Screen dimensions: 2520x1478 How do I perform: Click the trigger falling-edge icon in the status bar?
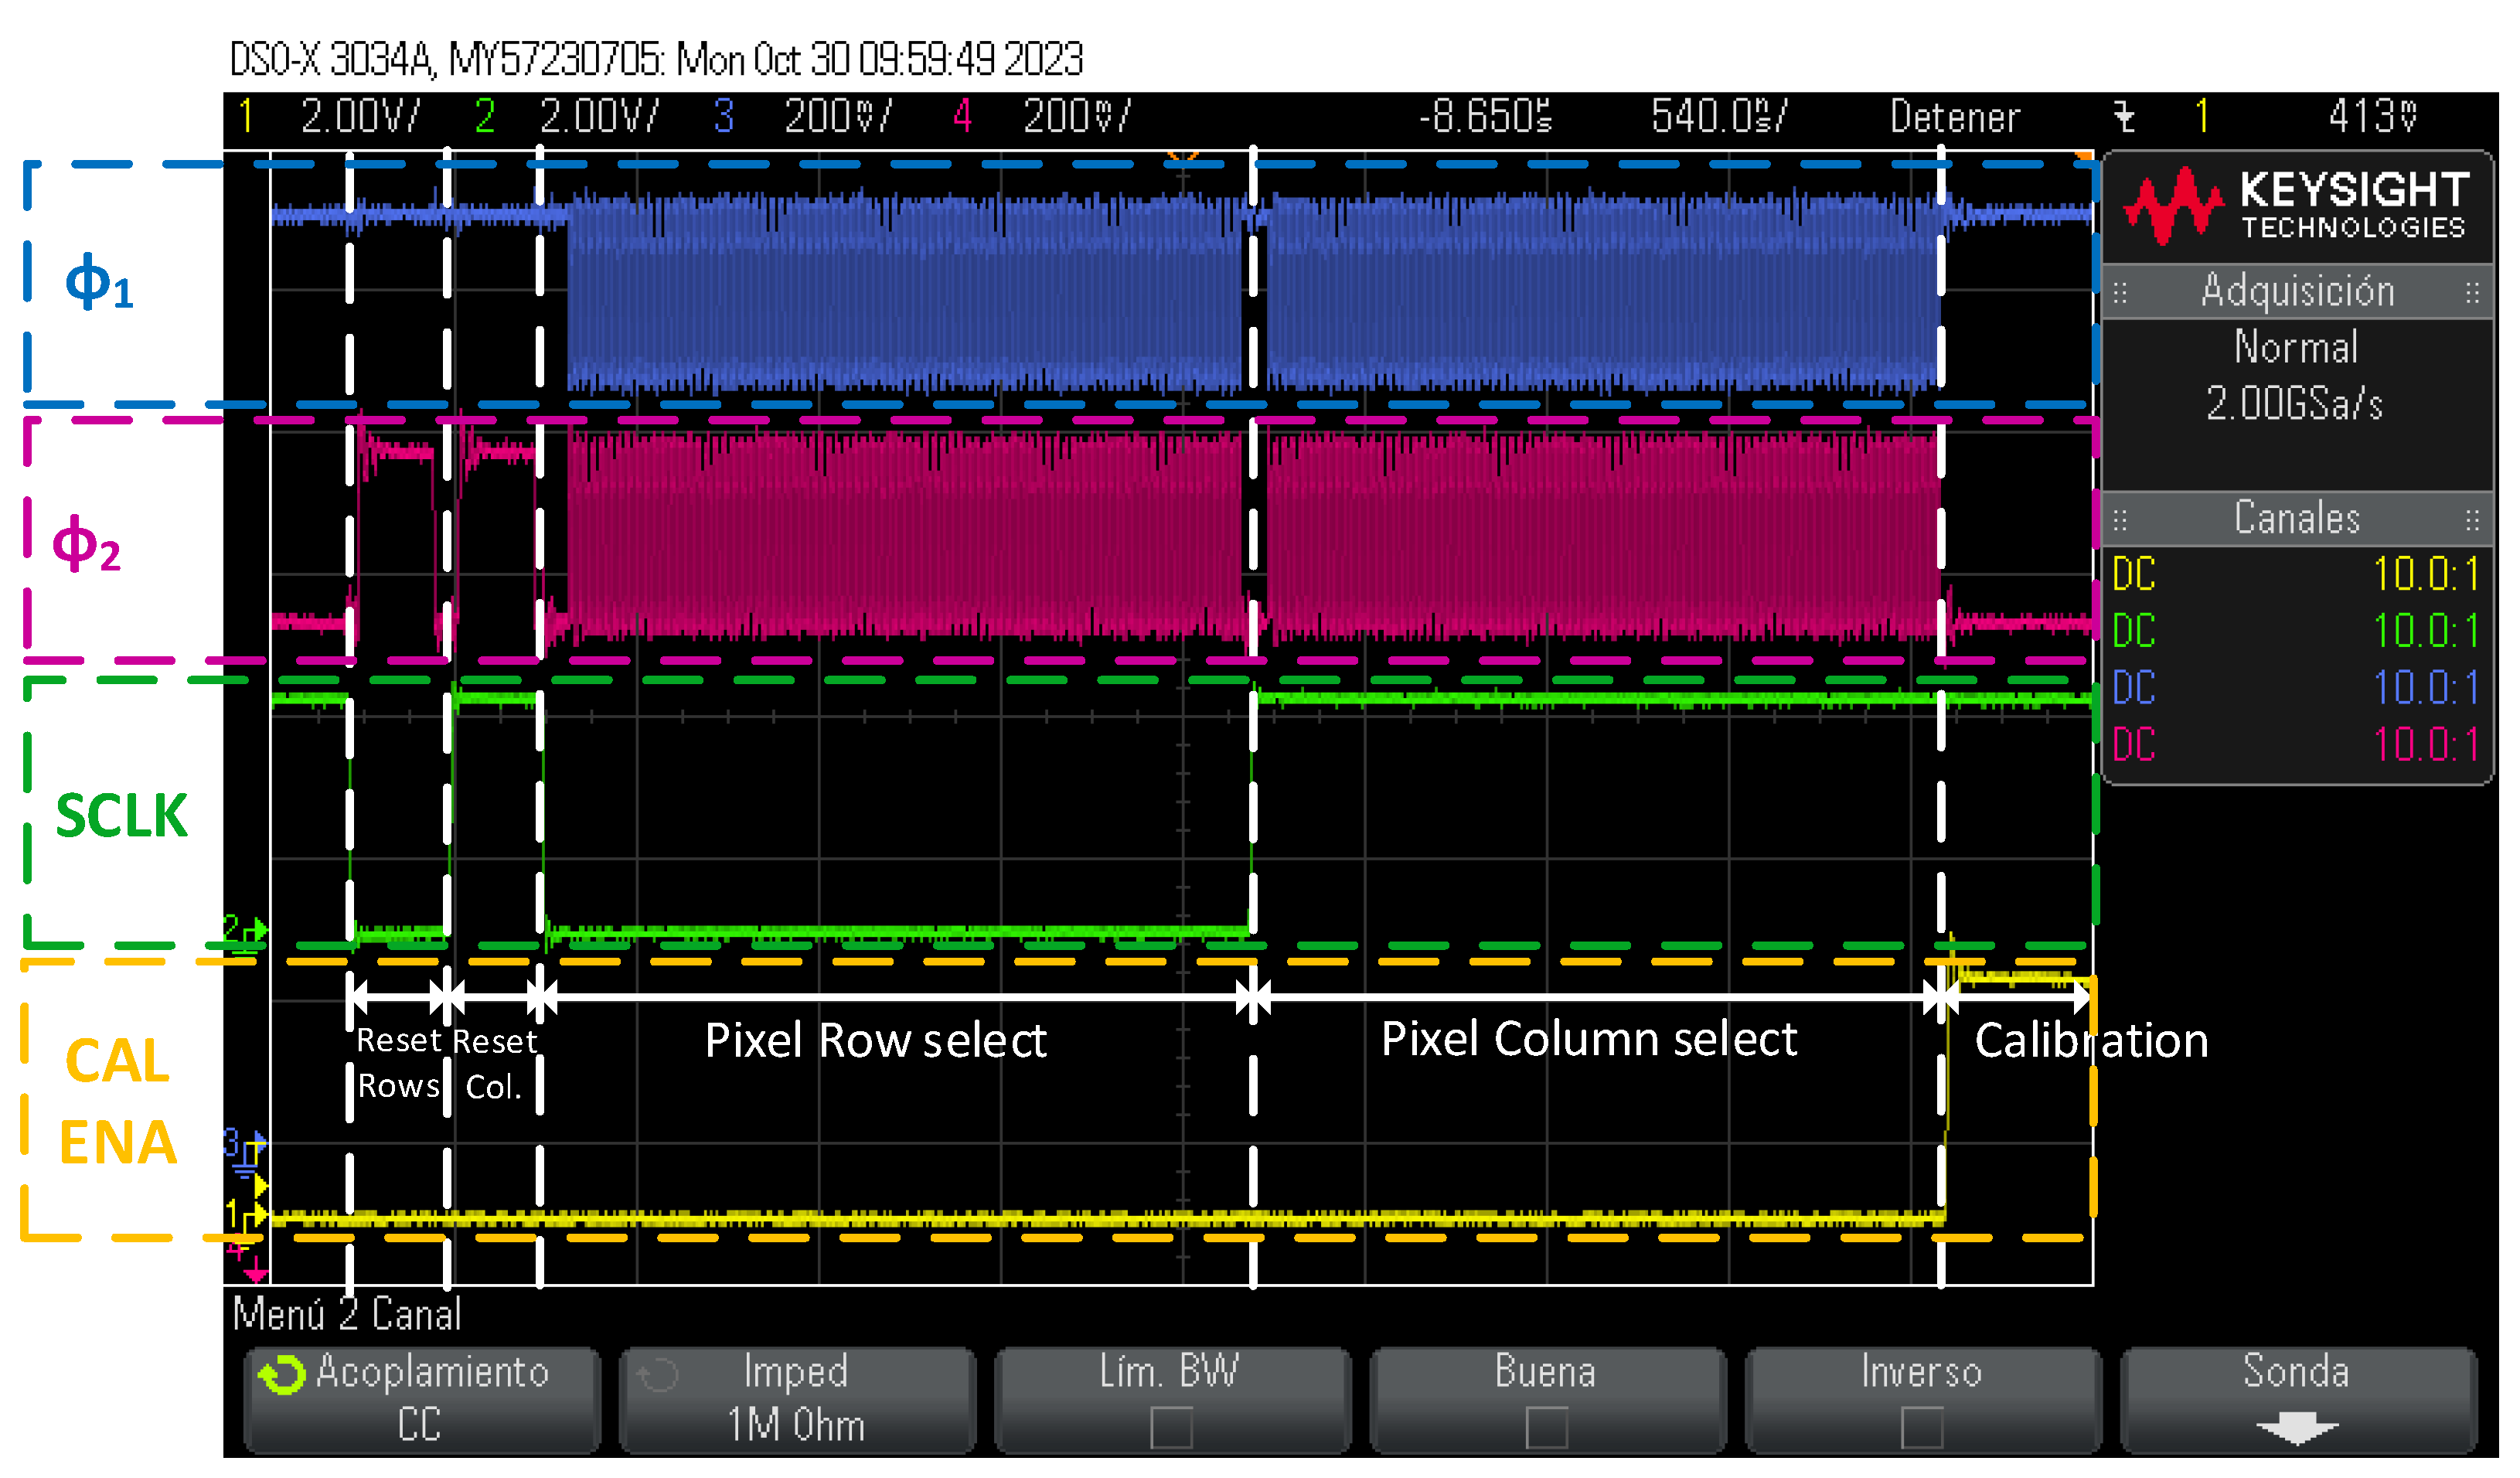pos(2125,117)
